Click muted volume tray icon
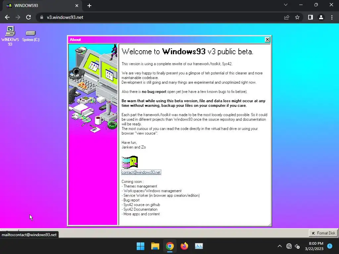Image resolution: width=339 pixels, height=254 pixels. [297, 246]
